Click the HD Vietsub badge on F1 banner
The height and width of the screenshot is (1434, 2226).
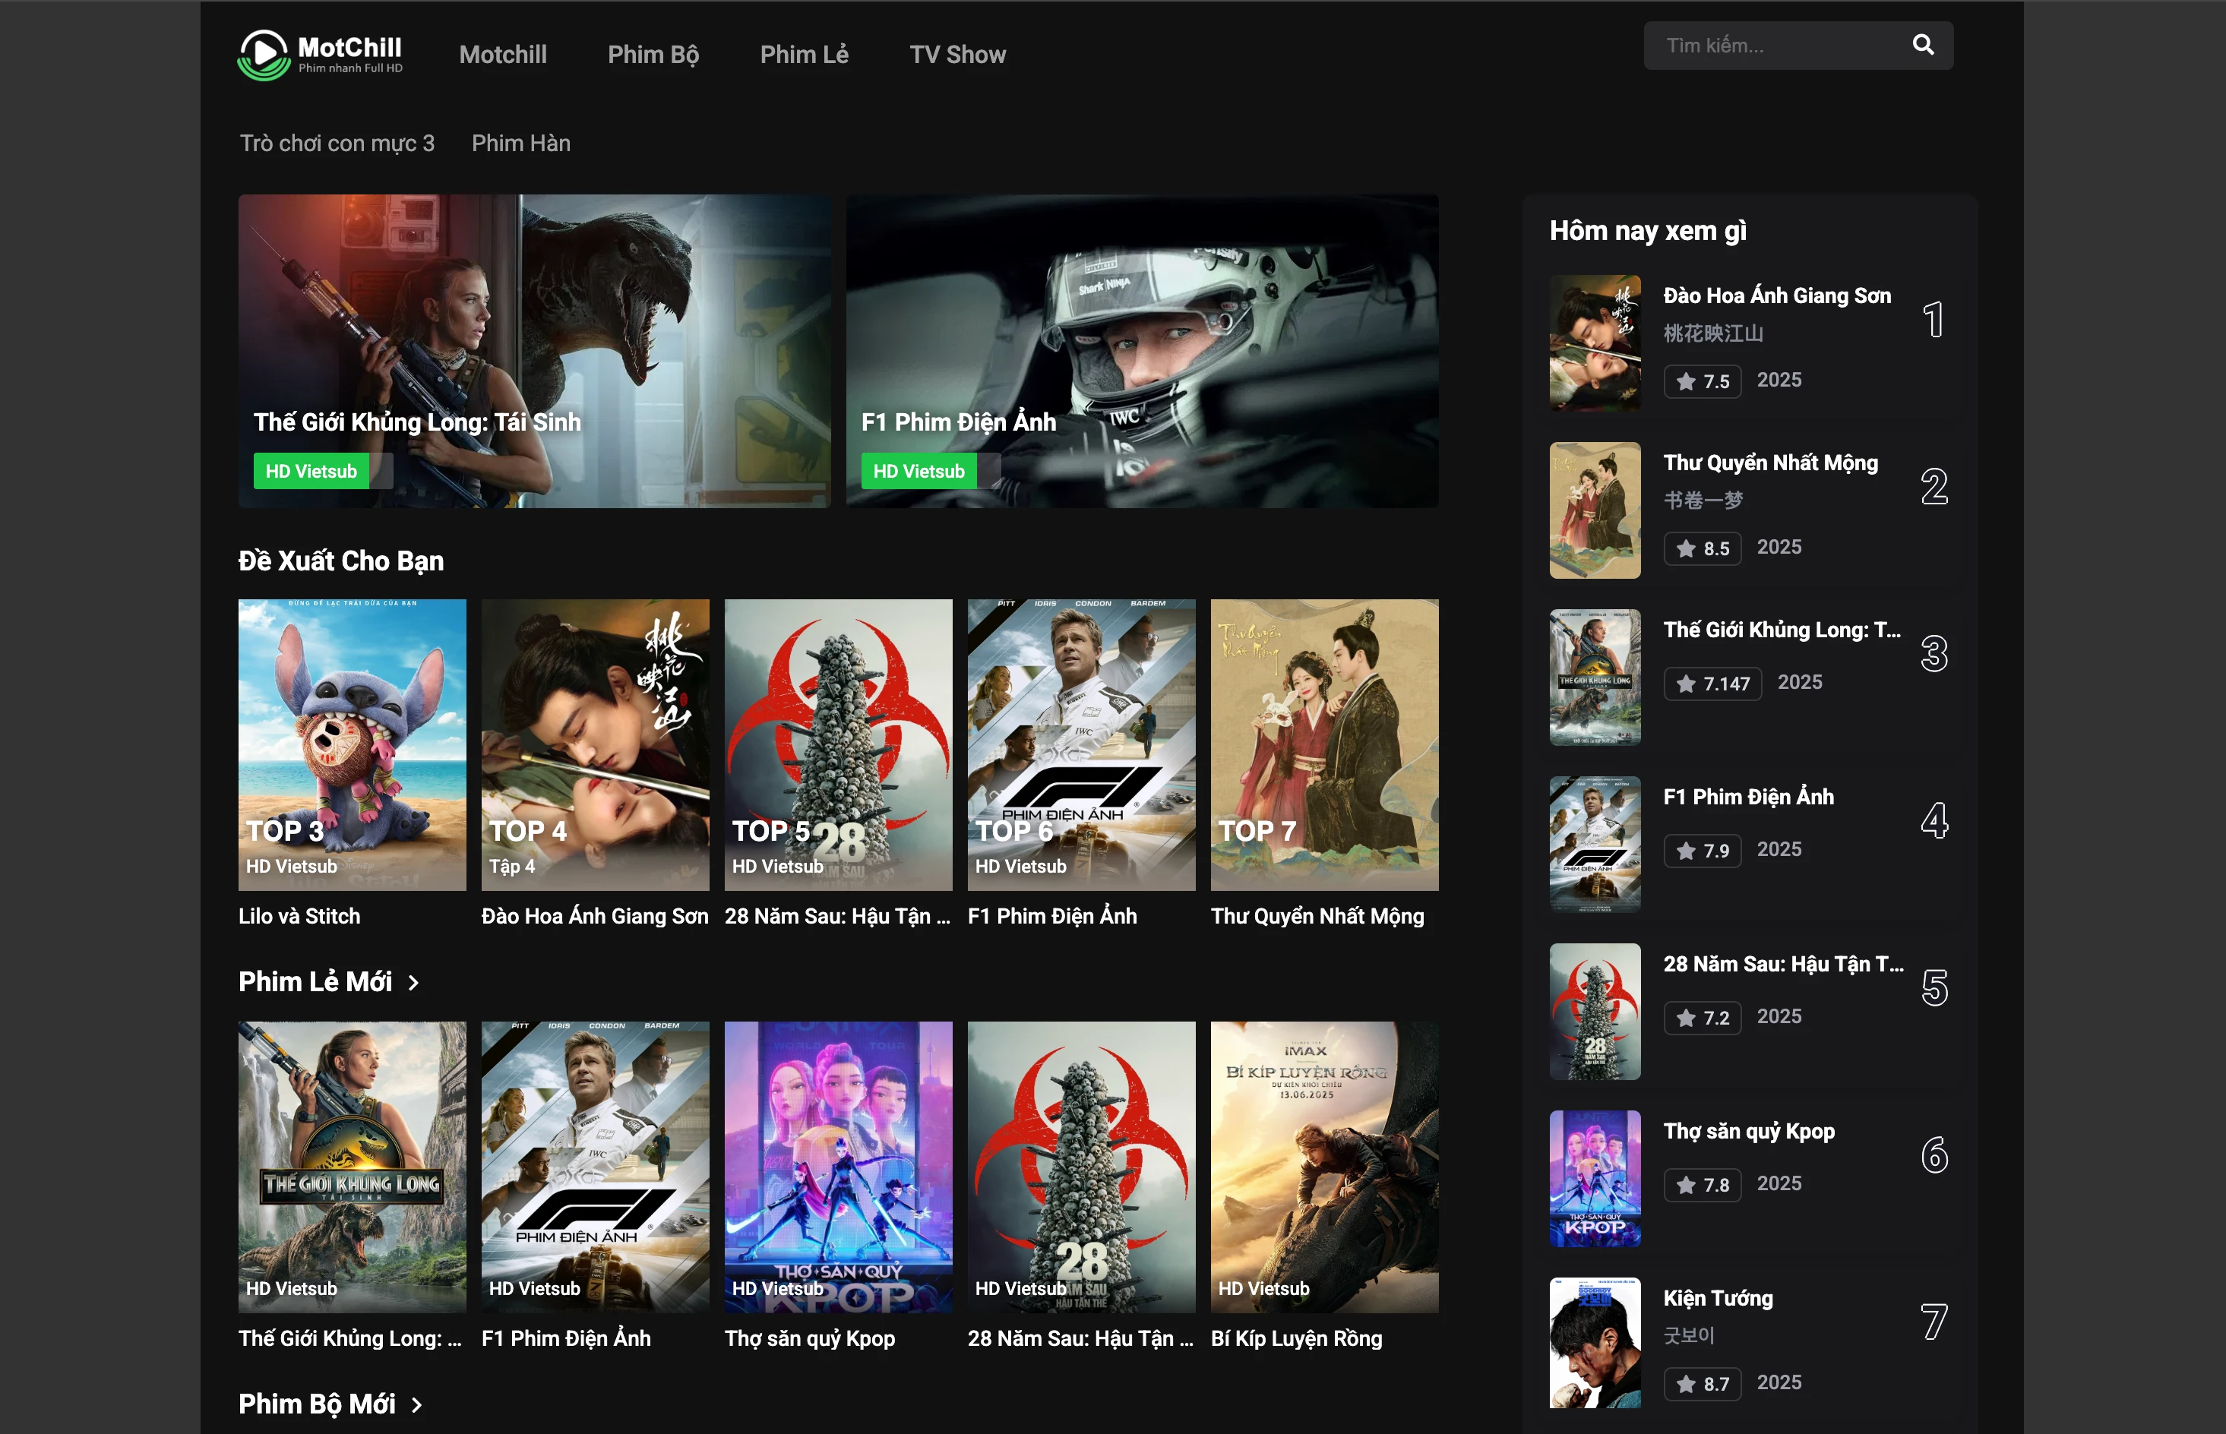919,470
